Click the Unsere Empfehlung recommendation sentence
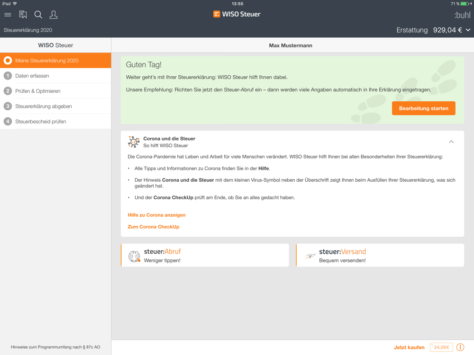 [278, 89]
